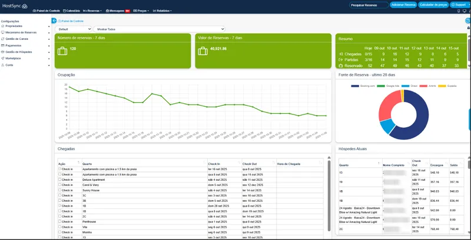Toggle Google Ads legend swatch in chart
This screenshot has width=471, height=240.
380,86
